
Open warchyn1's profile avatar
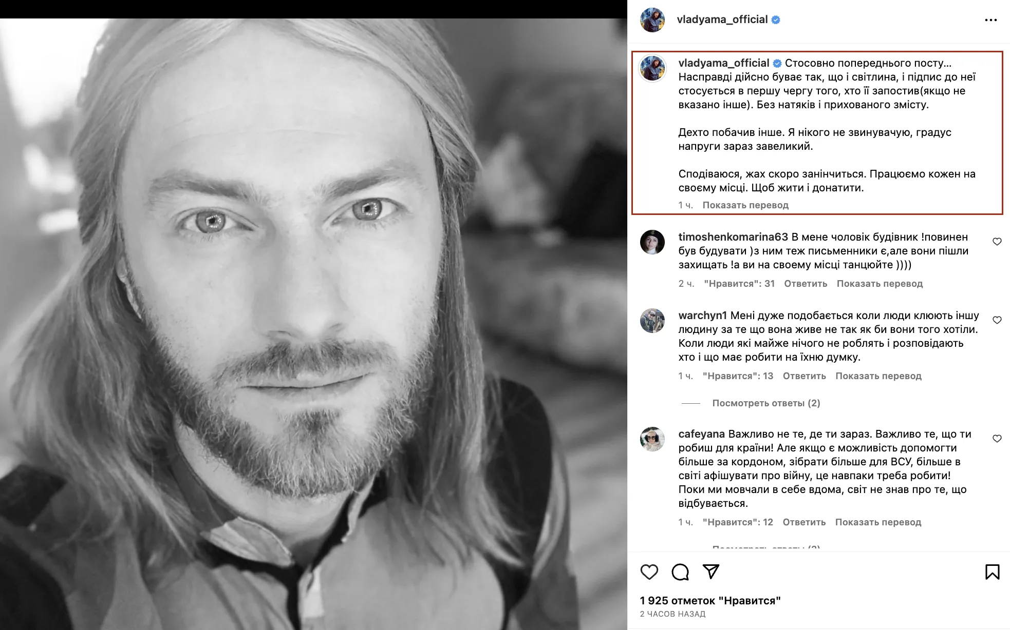coord(652,321)
